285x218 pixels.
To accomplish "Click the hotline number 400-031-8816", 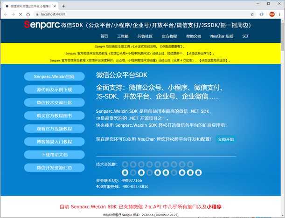I will coord(135,187).
